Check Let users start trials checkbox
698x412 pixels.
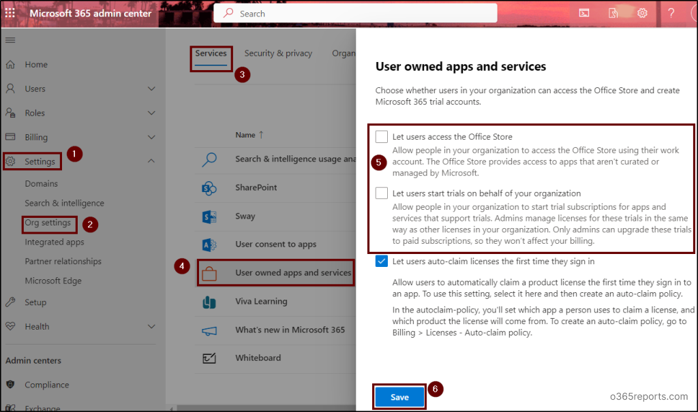(x=382, y=193)
